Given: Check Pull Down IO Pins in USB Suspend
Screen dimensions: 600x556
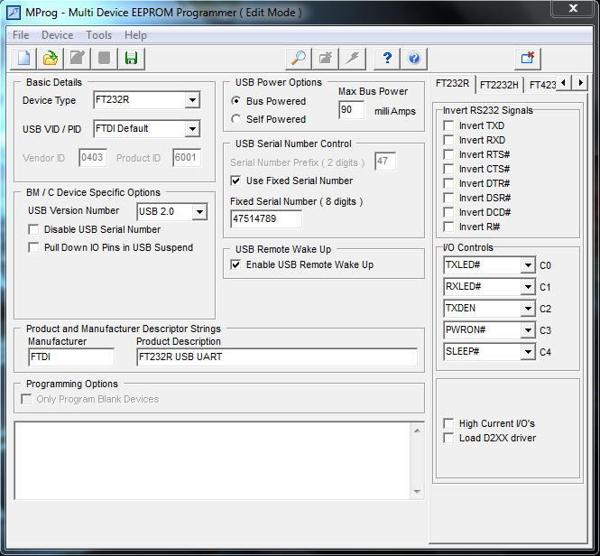Looking at the screenshot, I should (x=33, y=247).
